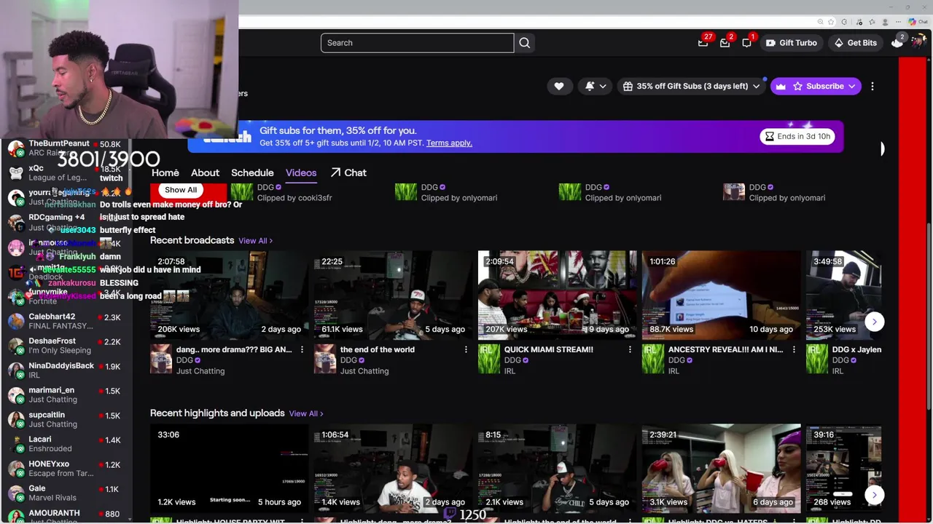Screen dimensions: 933x524
Task: Click the Ends in 3d 10h badge
Action: pos(797,136)
